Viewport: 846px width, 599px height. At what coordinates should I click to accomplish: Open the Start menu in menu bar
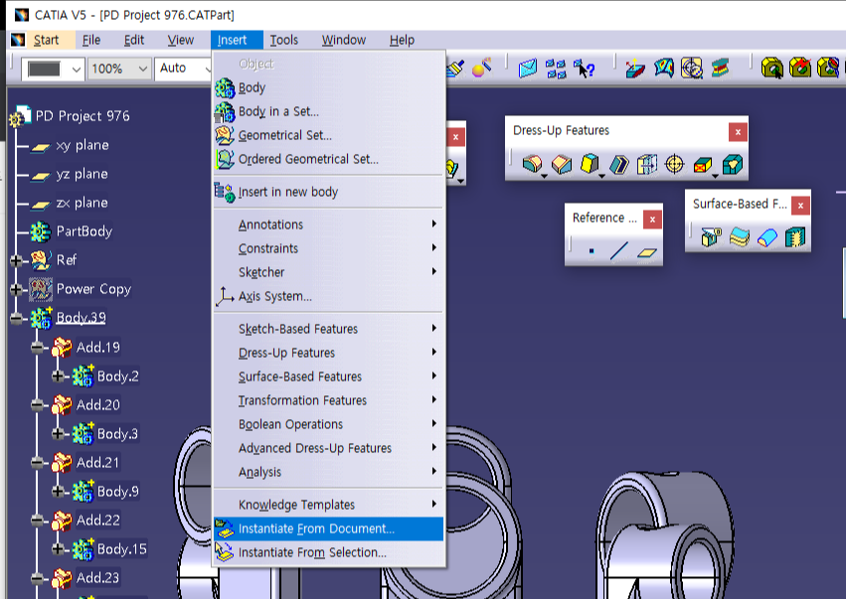[x=46, y=40]
